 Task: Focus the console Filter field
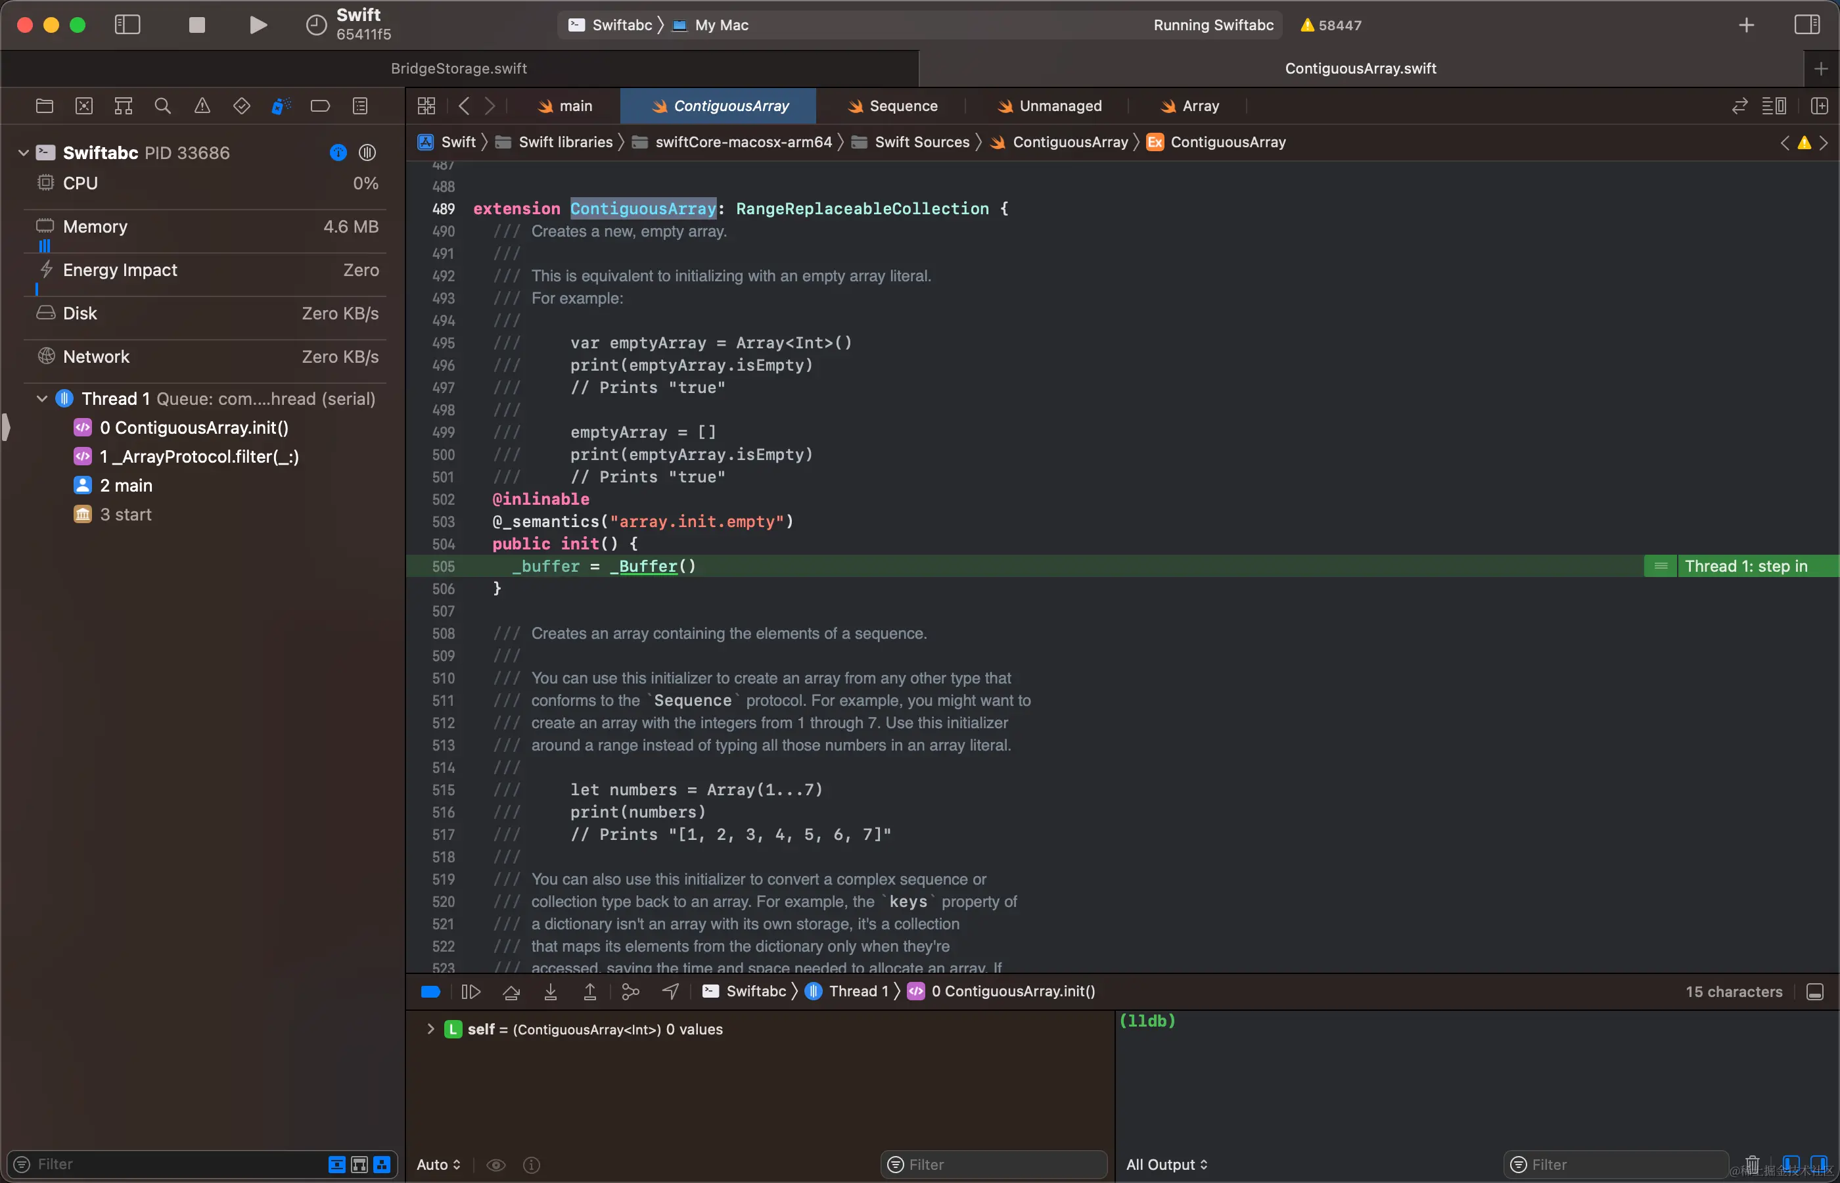click(1617, 1165)
